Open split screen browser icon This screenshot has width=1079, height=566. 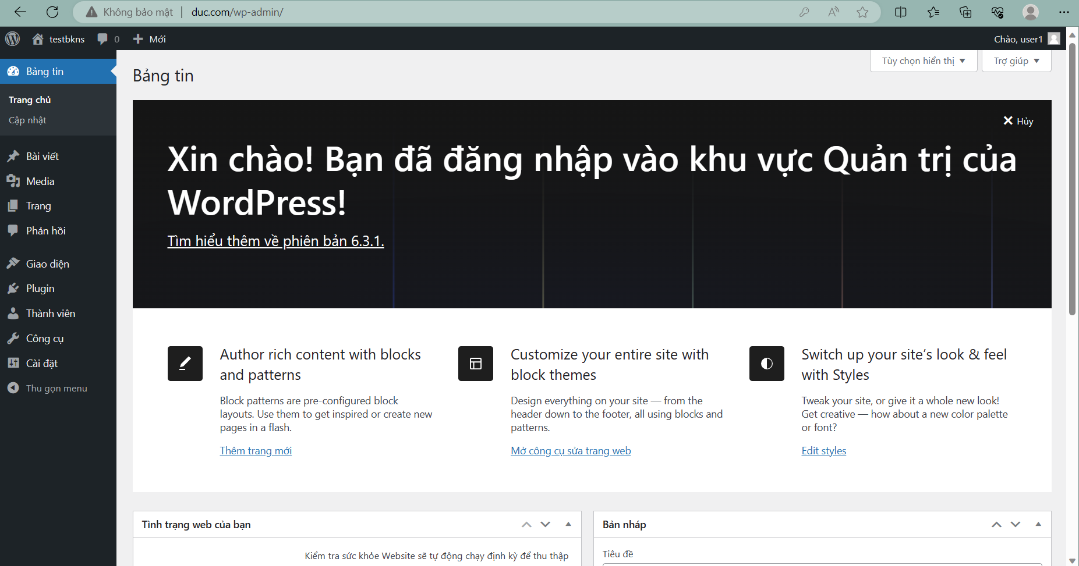click(x=900, y=12)
